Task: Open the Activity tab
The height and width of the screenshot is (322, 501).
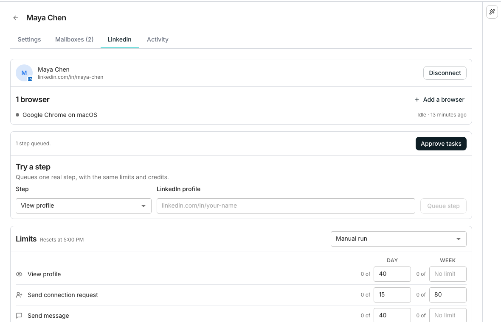Action: (x=158, y=39)
